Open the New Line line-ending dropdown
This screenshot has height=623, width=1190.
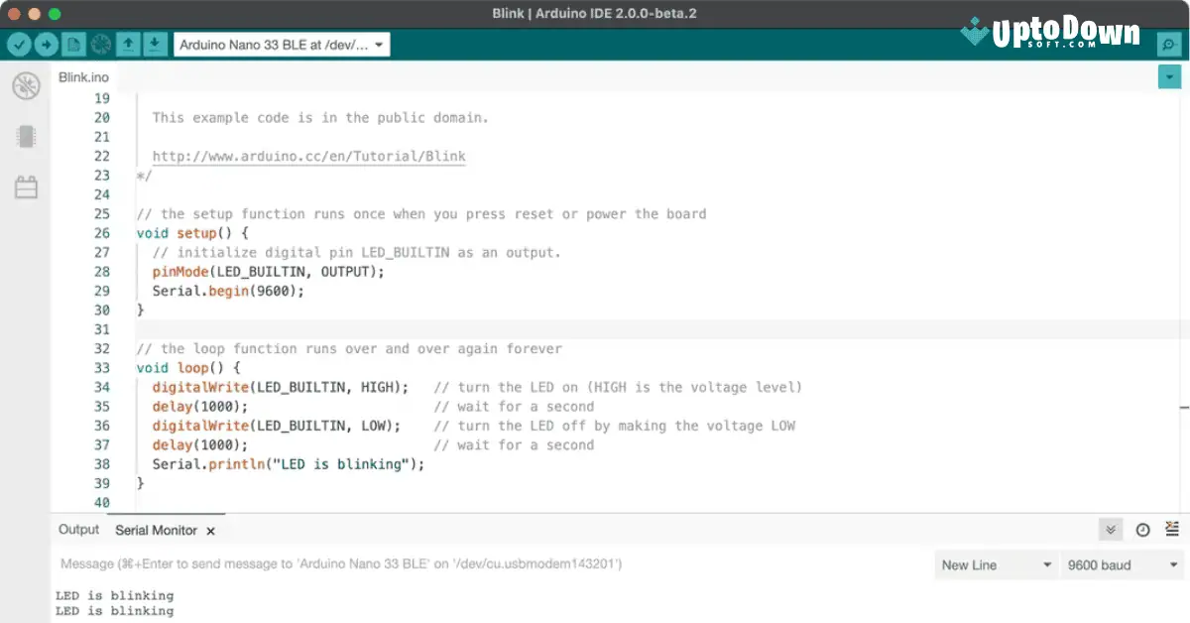(996, 564)
